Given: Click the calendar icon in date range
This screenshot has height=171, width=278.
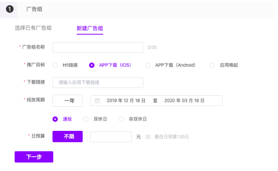Looking at the screenshot, I should point(97,100).
